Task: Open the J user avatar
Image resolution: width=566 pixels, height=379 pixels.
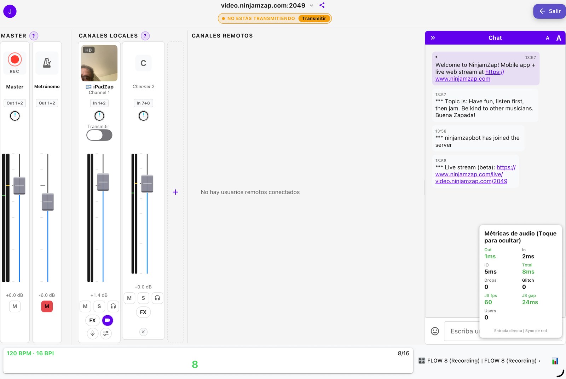Action: pyautogui.click(x=10, y=11)
